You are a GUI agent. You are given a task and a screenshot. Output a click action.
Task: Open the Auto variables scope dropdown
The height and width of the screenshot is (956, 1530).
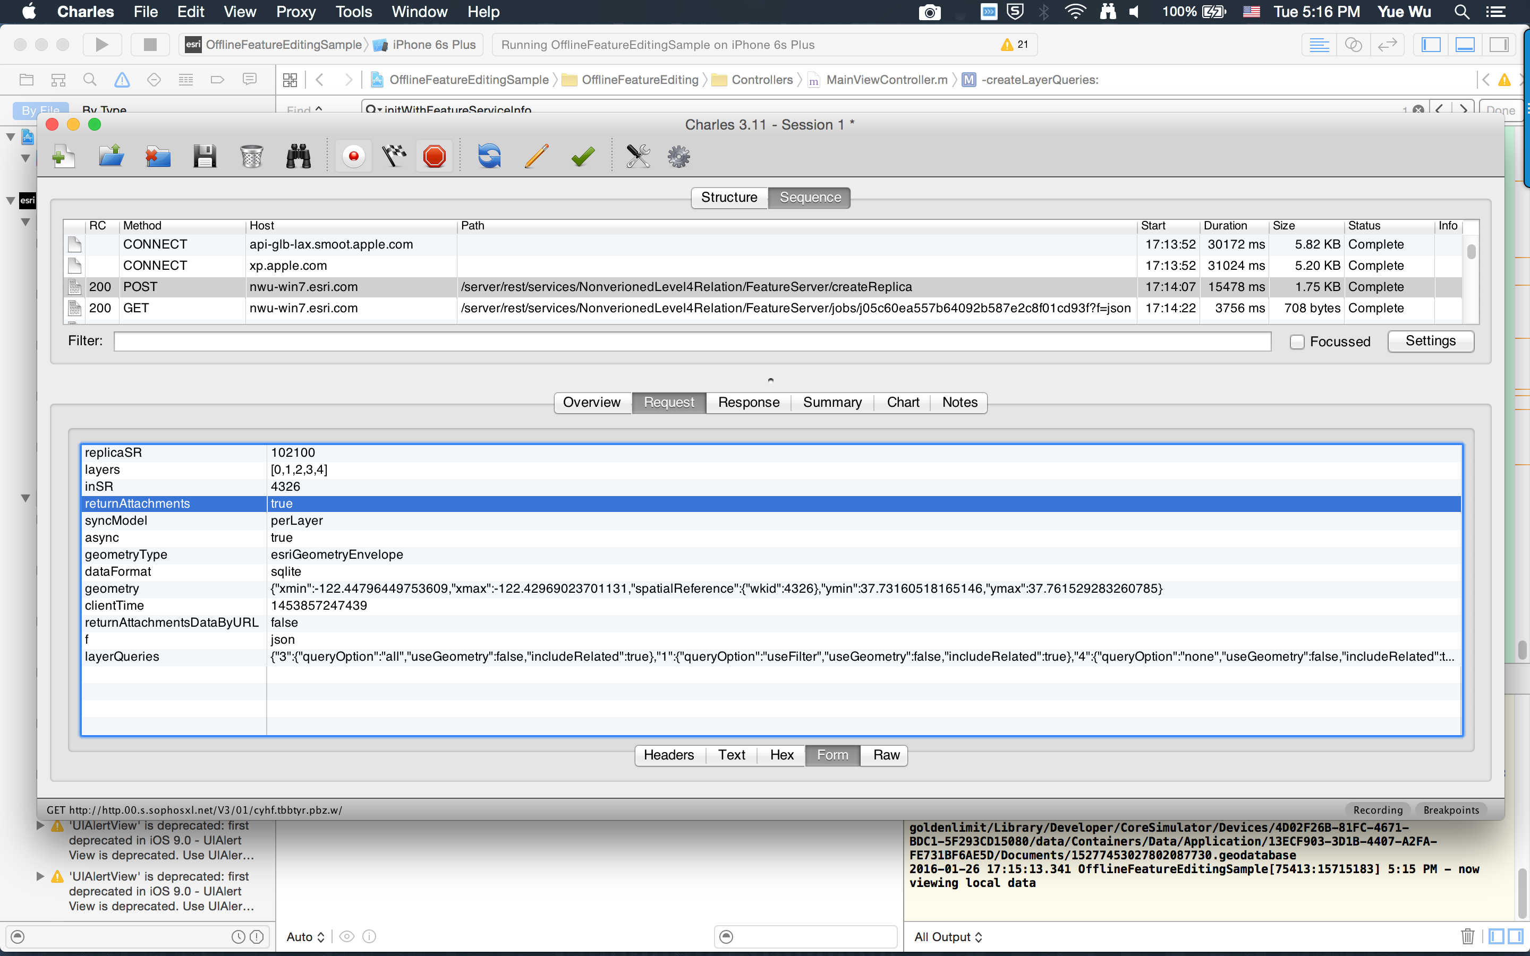(305, 936)
